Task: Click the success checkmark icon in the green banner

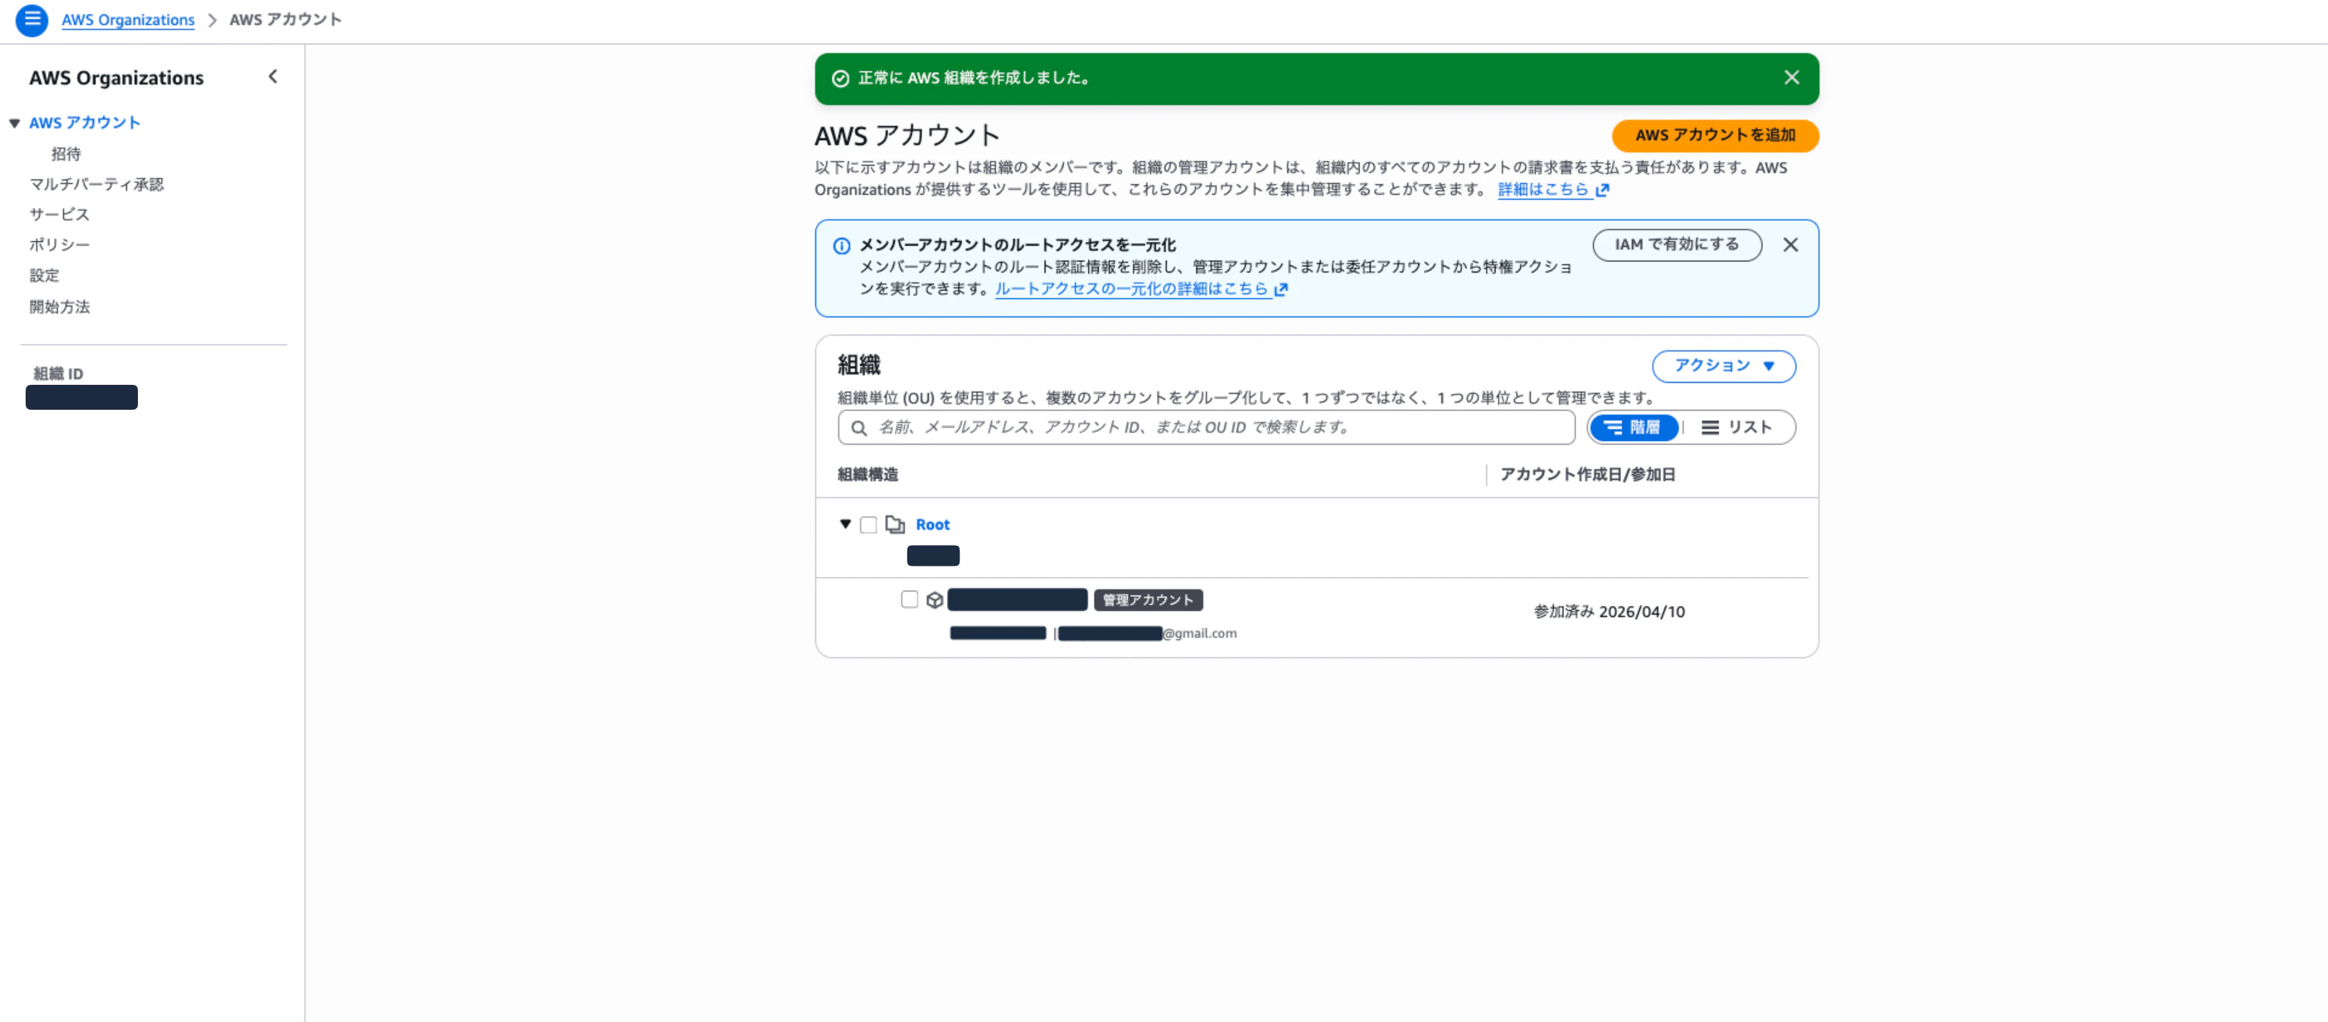Action: pos(840,78)
